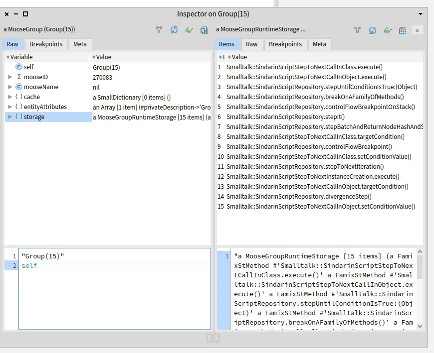Expand the mooseName variable row
This screenshot has height=353, width=434.
(x=10, y=87)
